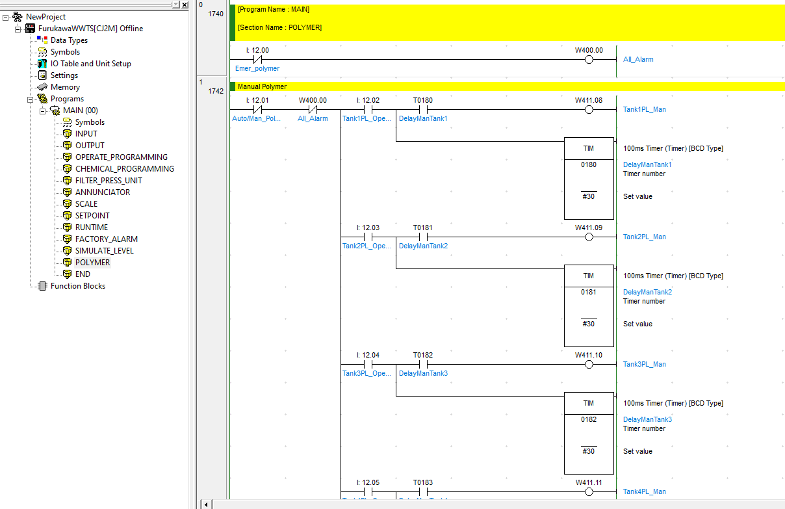Click the global Symbols icon under PLC

42,52
